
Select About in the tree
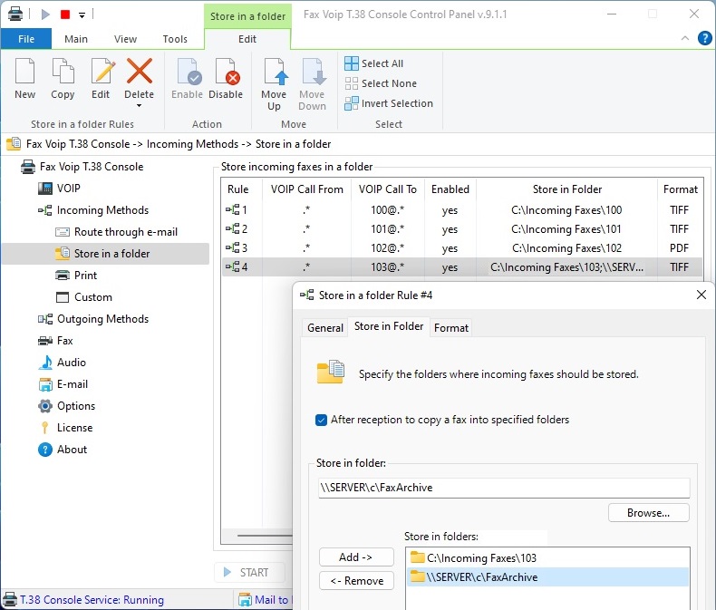click(63, 450)
